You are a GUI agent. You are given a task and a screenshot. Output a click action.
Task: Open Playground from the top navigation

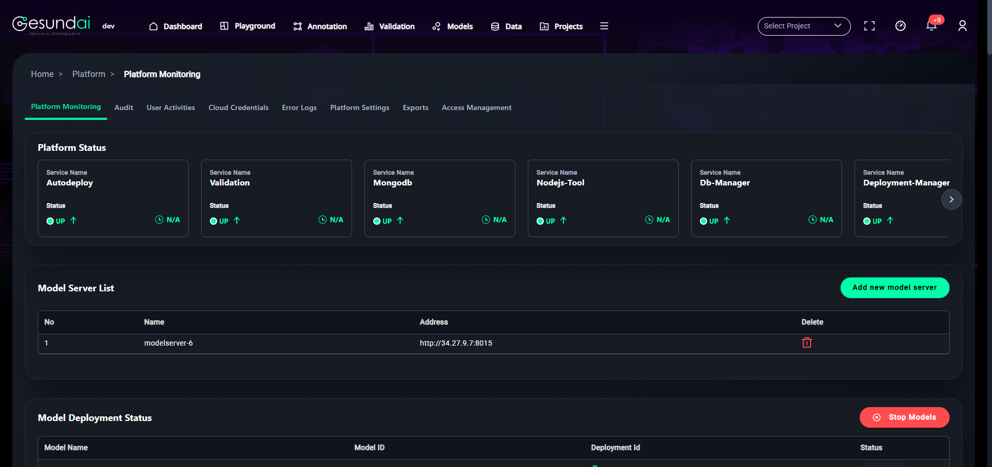point(248,26)
